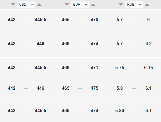The image size is (161, 122).
Task: Open the USD currency dropdown
Action: coord(26,5)
